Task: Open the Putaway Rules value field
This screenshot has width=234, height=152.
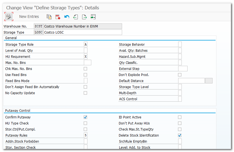Action: tap(86, 135)
